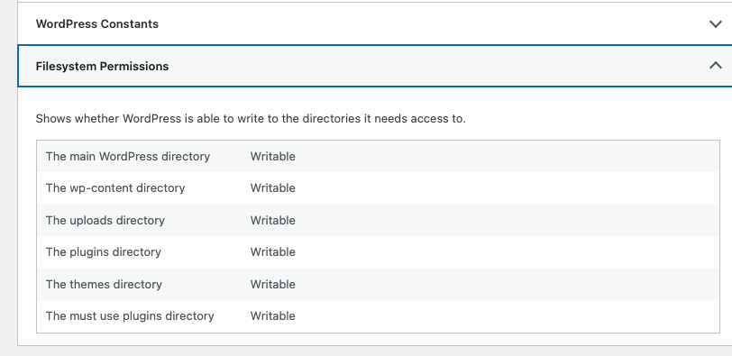Select 'The must use plugins directory' label
The height and width of the screenshot is (356, 732).
130,315
